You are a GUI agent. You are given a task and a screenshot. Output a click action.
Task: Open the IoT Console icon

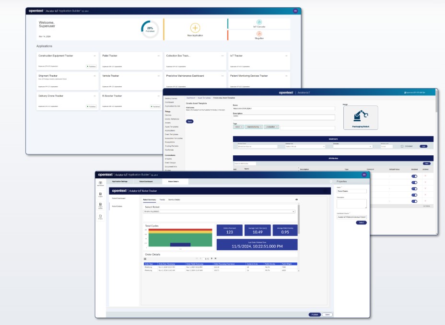pyautogui.click(x=259, y=22)
